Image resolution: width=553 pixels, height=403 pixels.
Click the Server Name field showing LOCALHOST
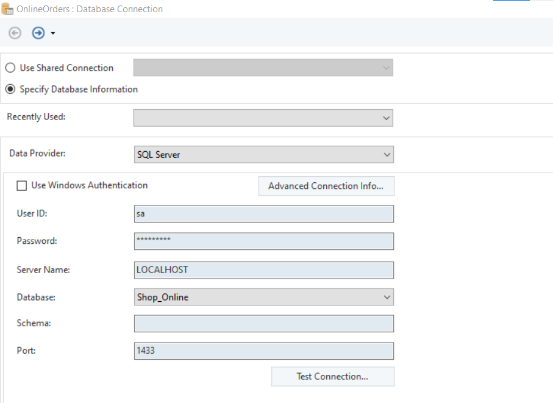coord(263,269)
